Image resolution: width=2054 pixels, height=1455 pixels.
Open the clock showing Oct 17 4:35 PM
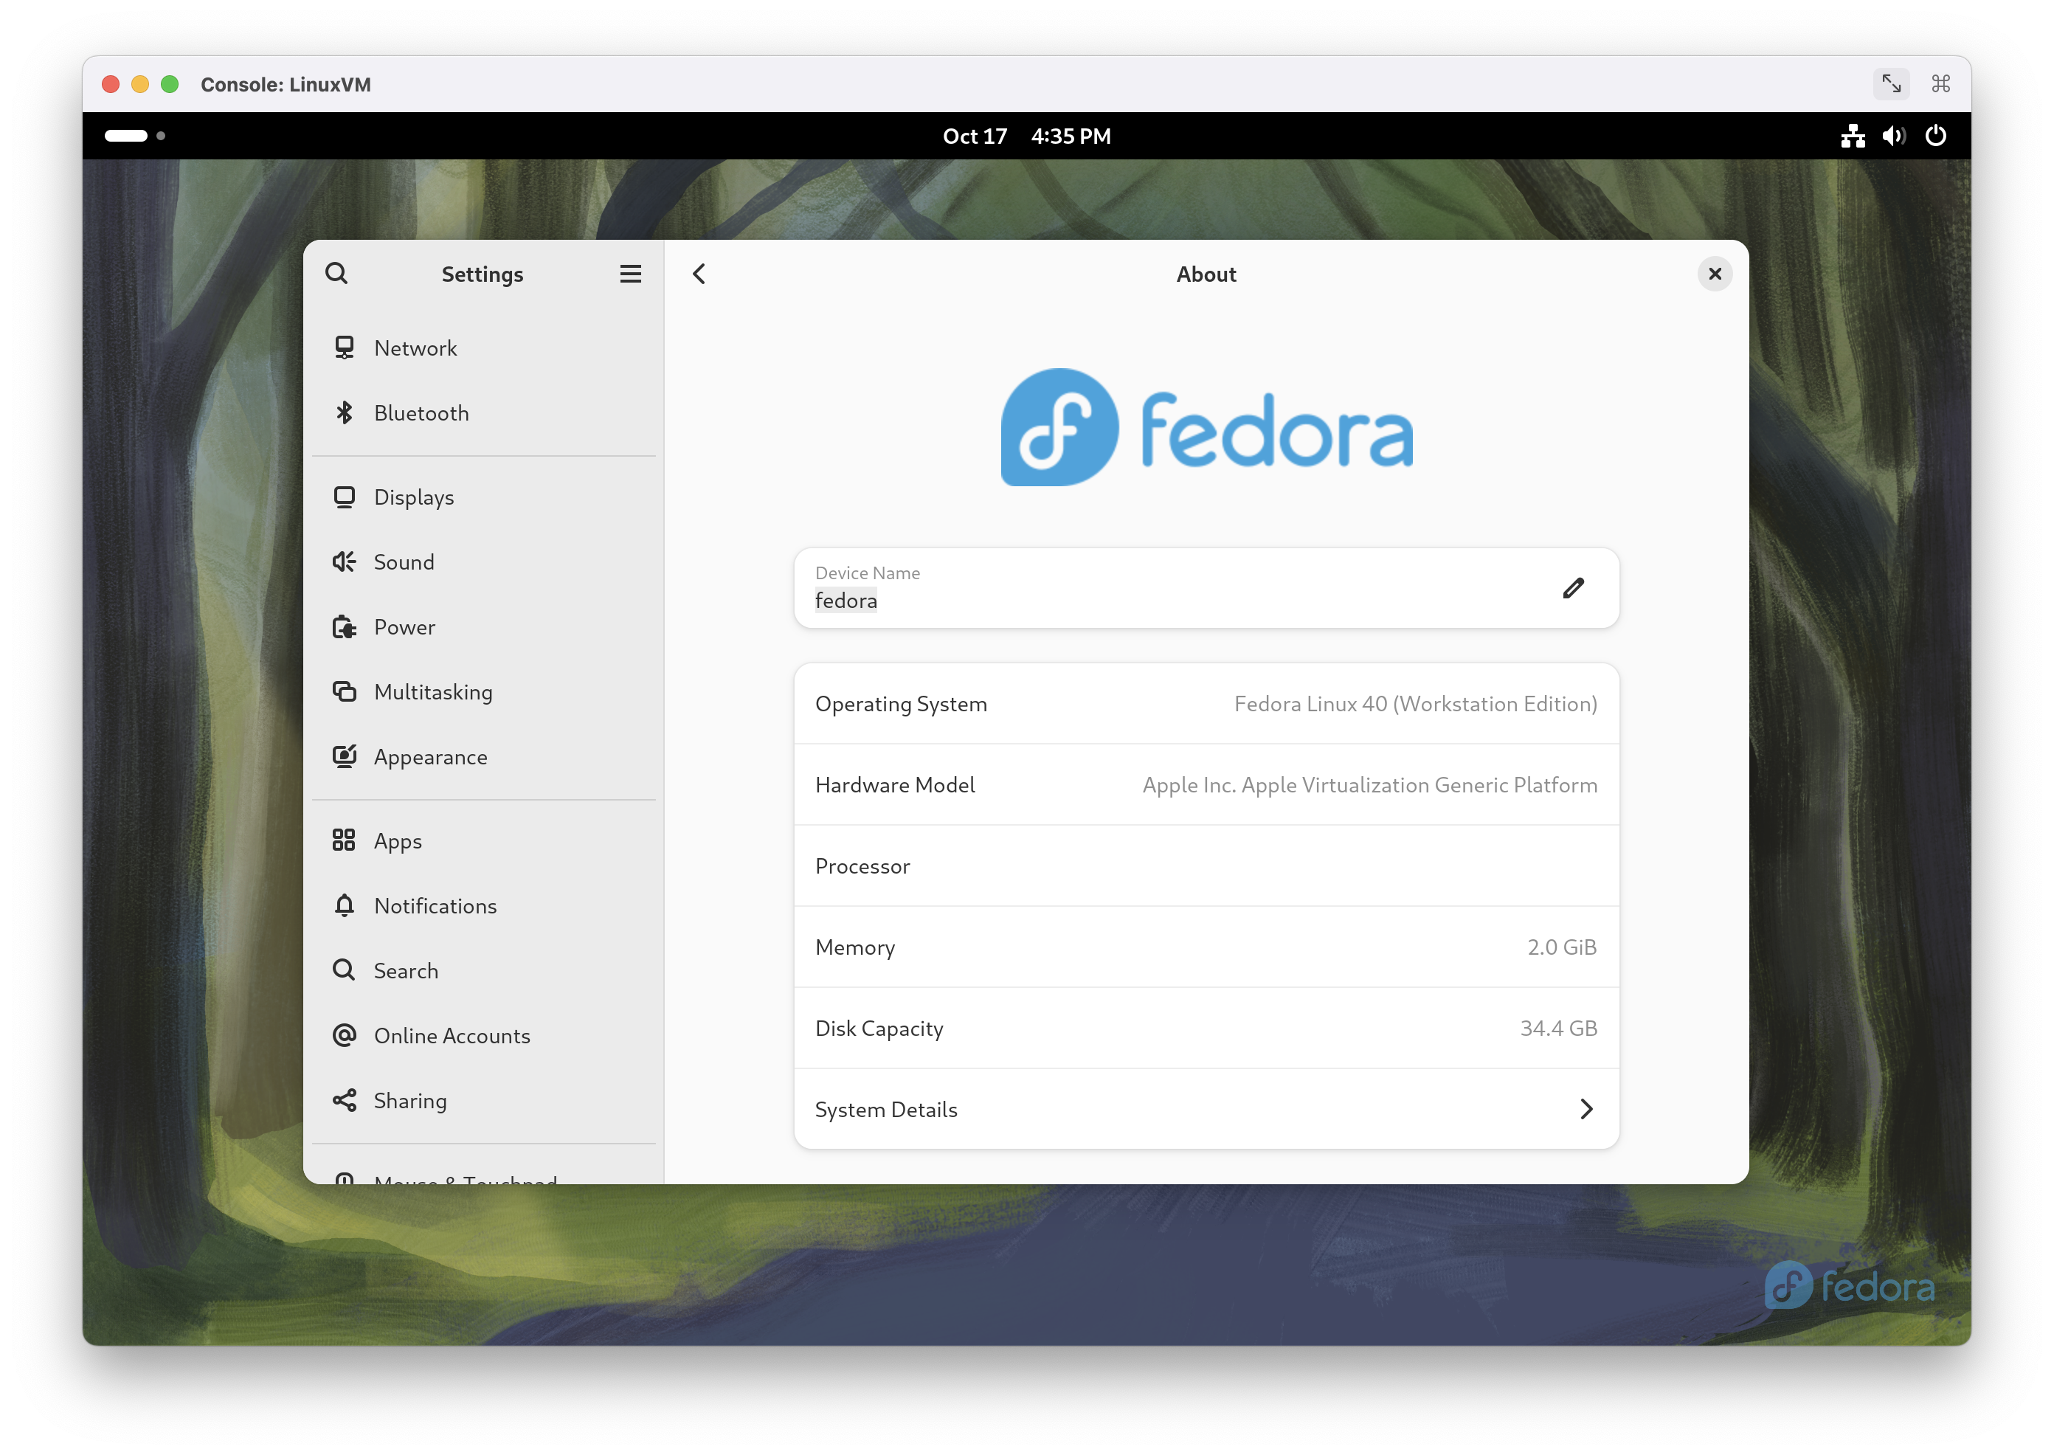(x=1026, y=135)
